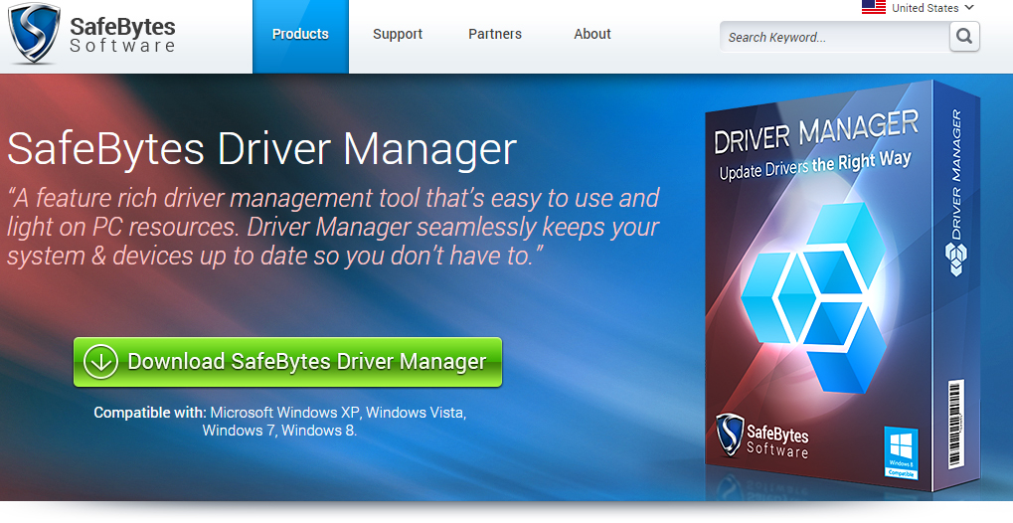Click the SafeBytes shield logo icon
1013x523 pixels.
click(34, 33)
